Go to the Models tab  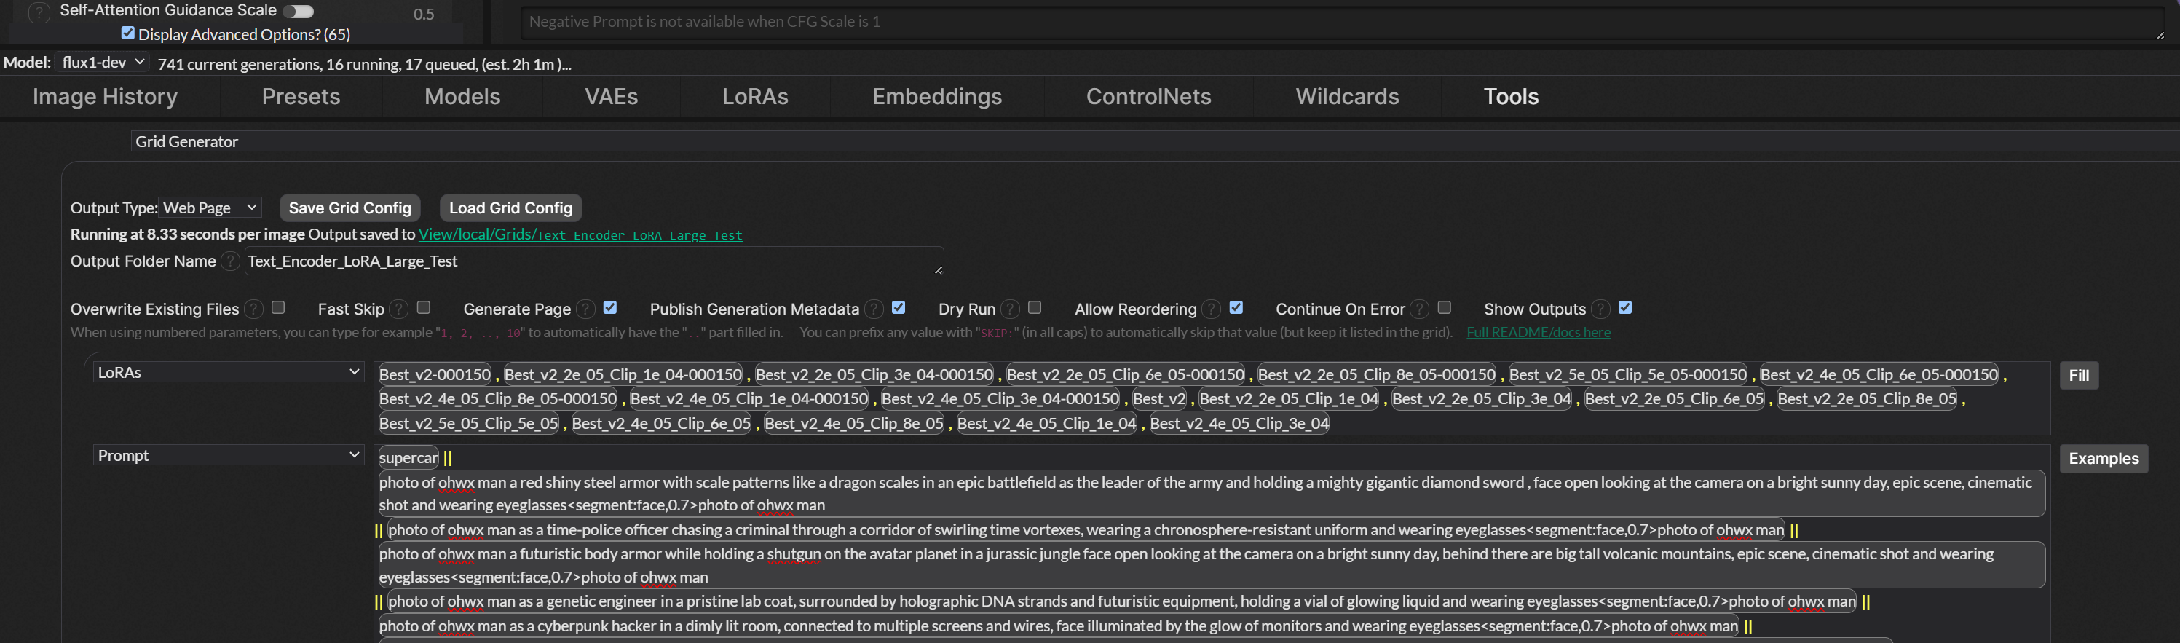click(462, 98)
